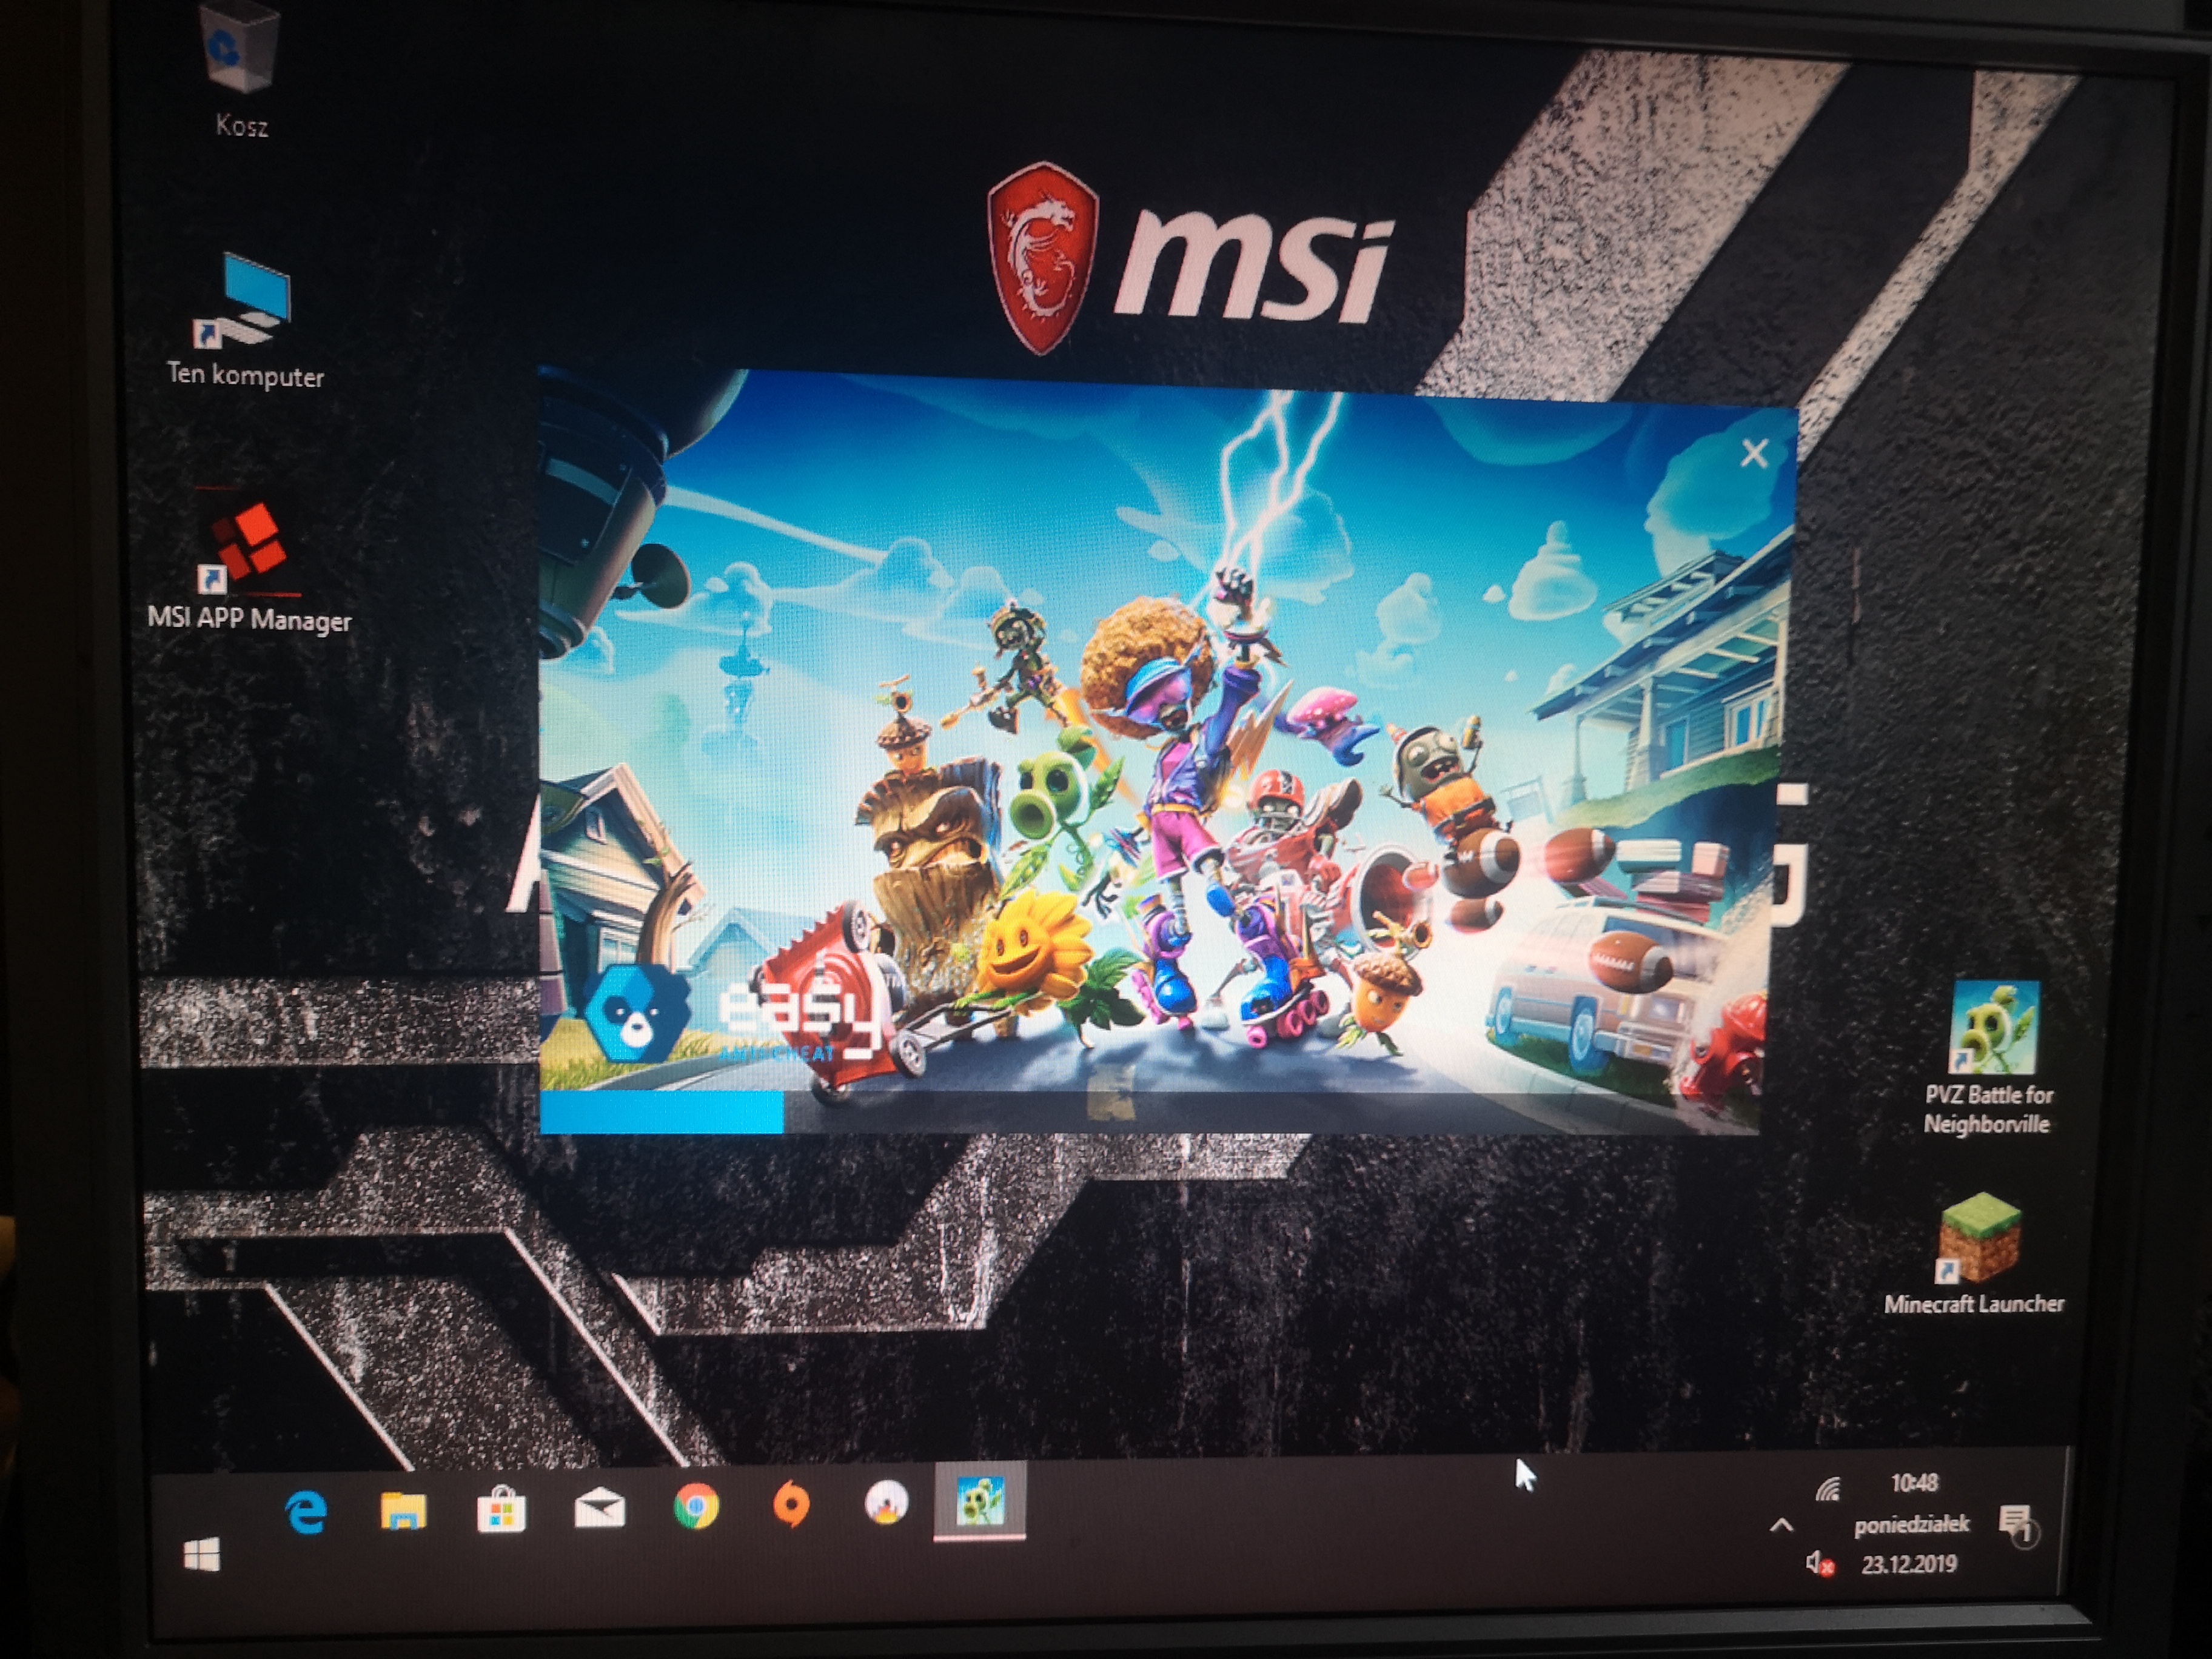Open the Wi-Fi network tray icon
2212x1659 pixels.
[1828, 1491]
